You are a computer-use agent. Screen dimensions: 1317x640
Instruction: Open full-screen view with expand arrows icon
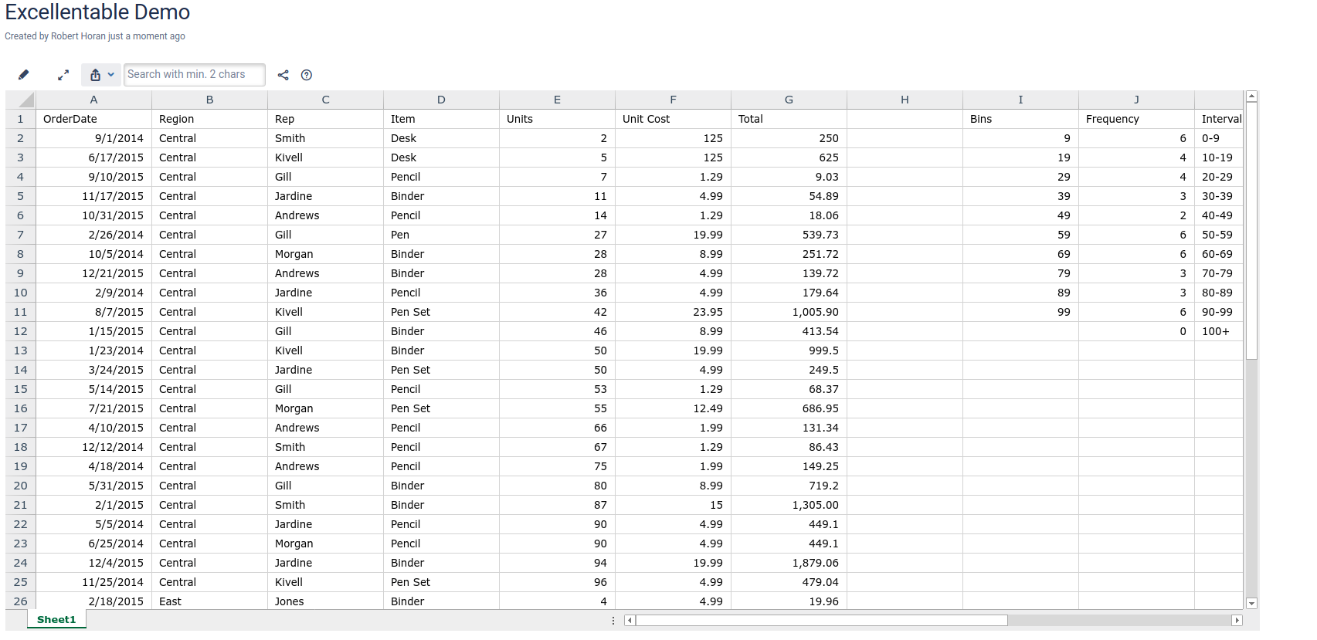pos(63,75)
